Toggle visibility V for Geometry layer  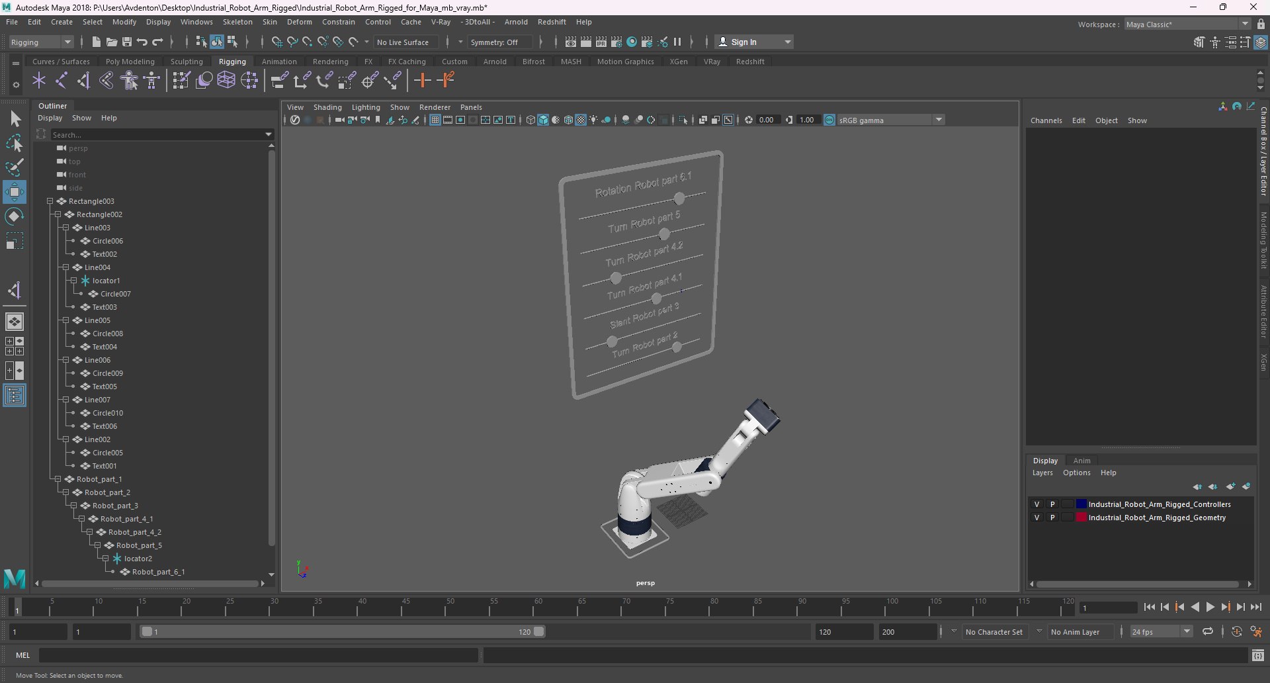click(1037, 518)
